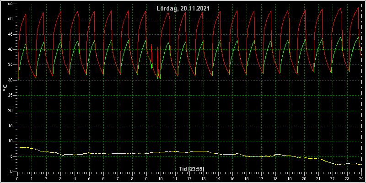
Task: Click the Tid [23:59] time label
Action: point(193,168)
